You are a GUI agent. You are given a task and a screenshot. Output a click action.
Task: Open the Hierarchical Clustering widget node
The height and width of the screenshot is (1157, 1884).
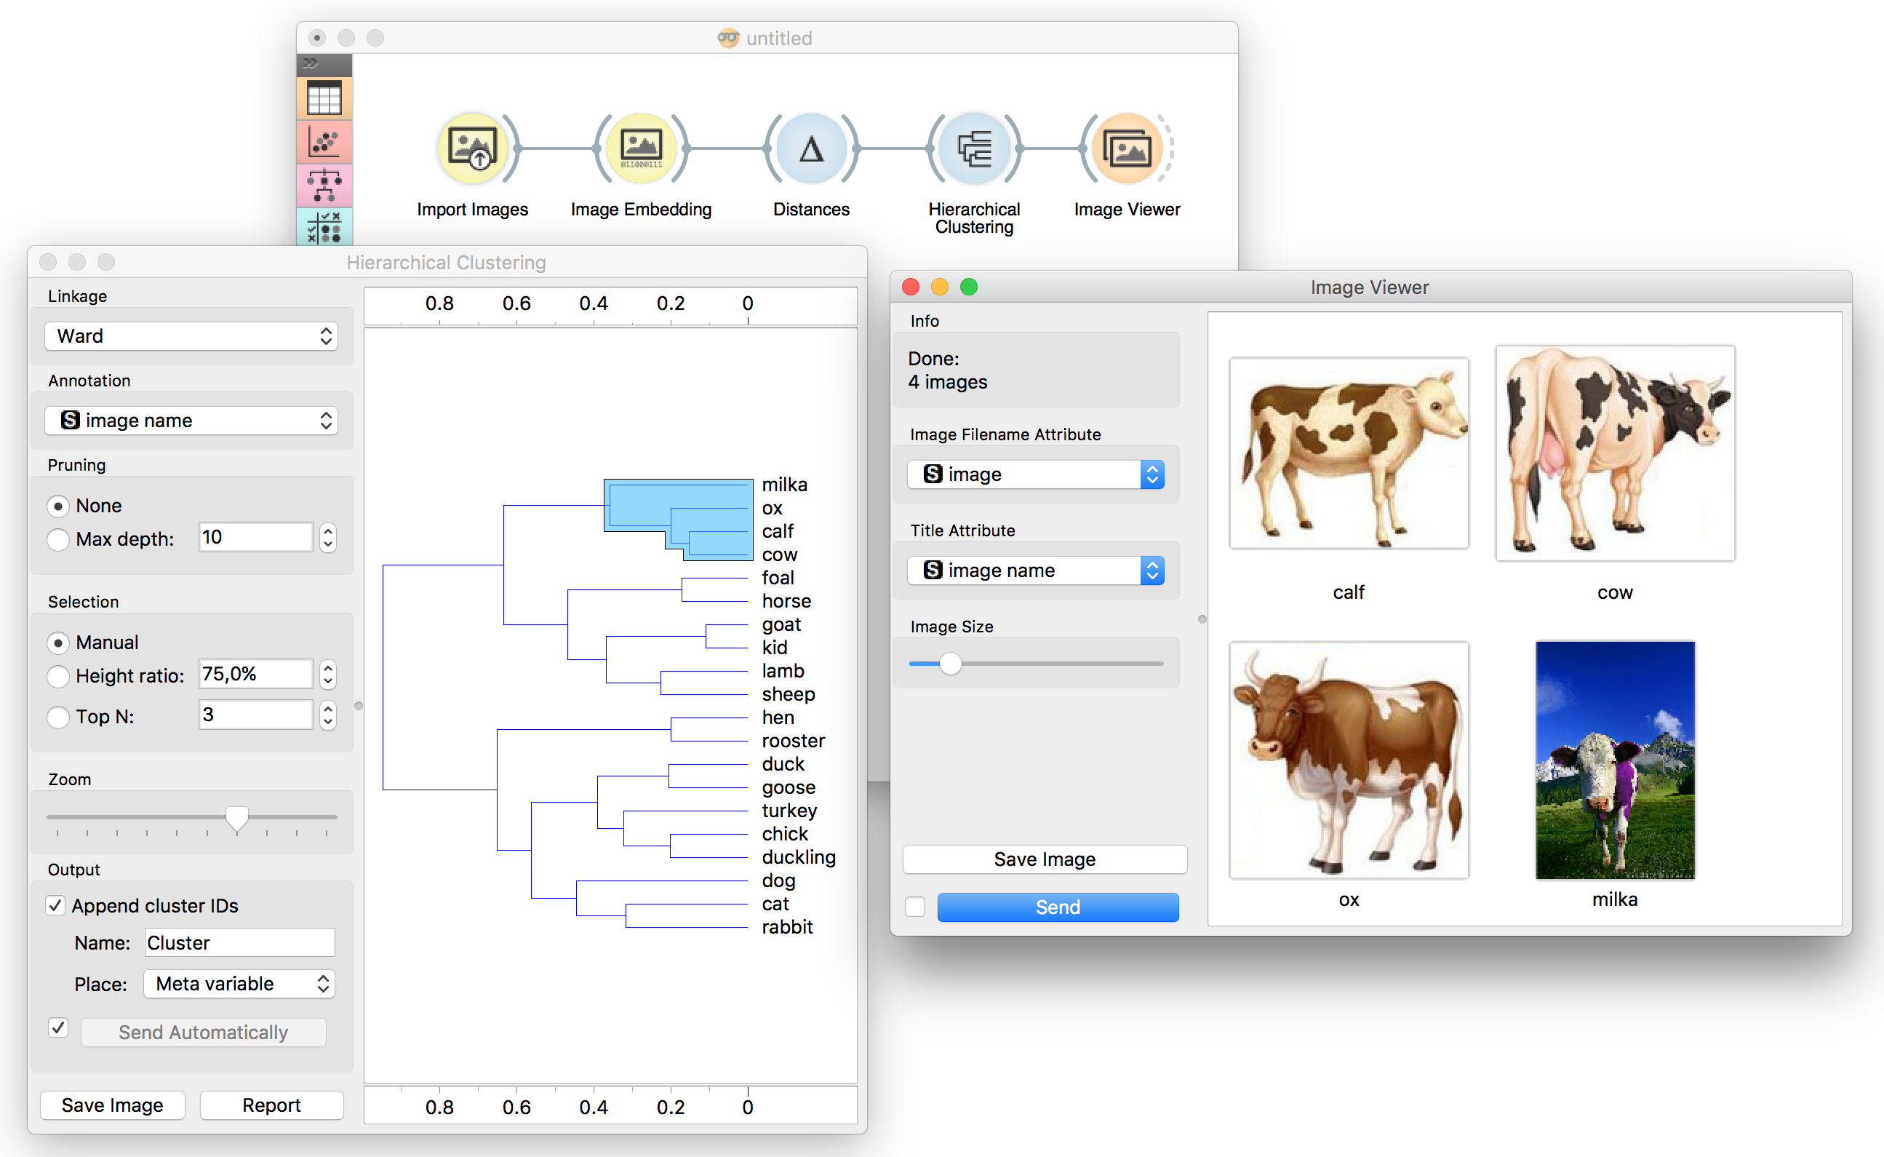coord(974,148)
